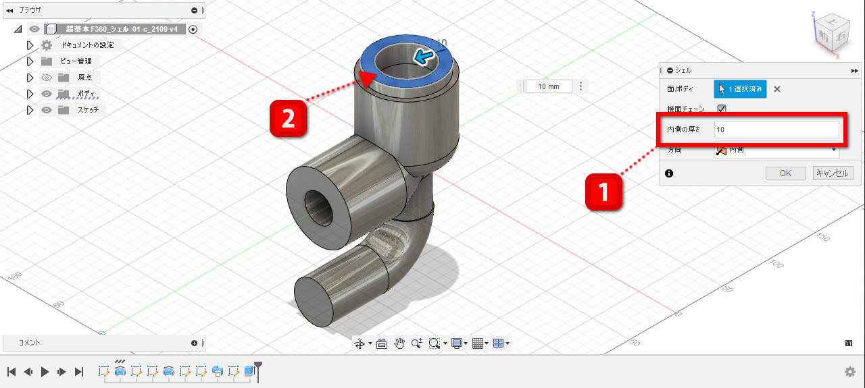This screenshot has height=388, width=865.
Task: Click the キャンセル button
Action: coord(832,173)
